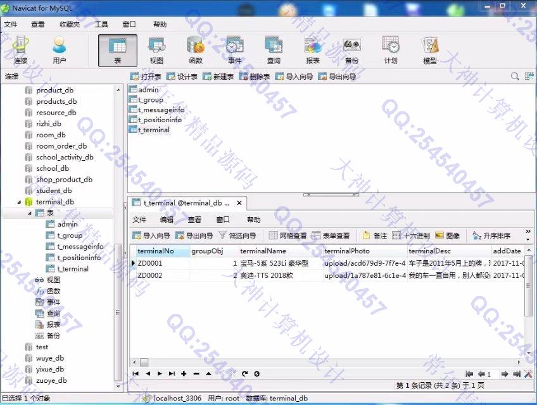Click the page number input field

pyautogui.click(x=493, y=374)
